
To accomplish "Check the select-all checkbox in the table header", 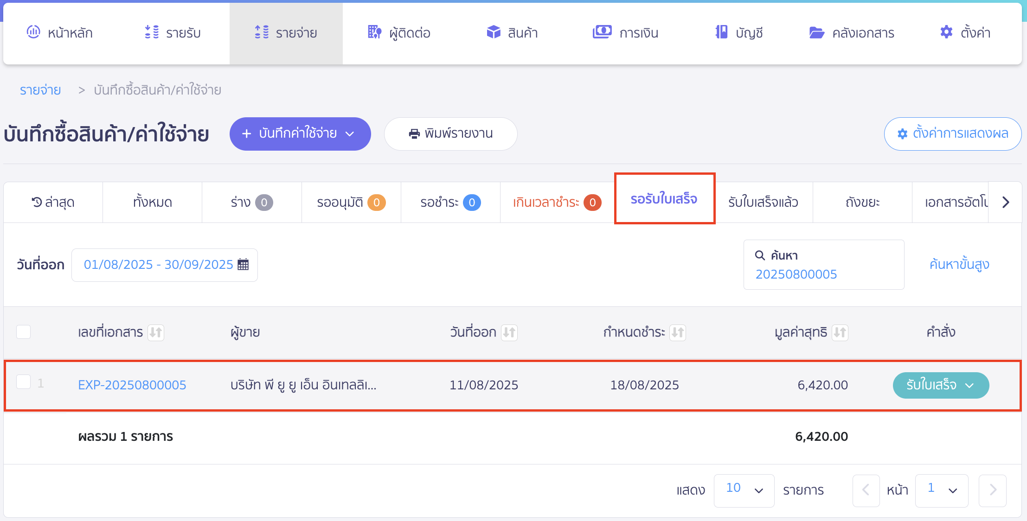I will click(x=23, y=332).
